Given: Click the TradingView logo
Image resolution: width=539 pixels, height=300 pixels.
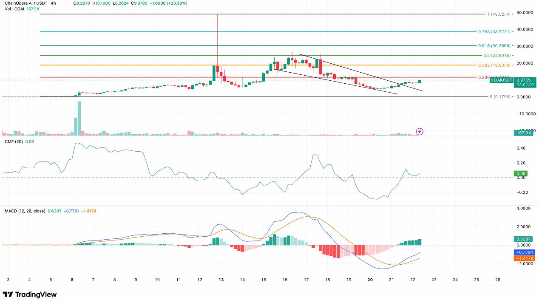Looking at the screenshot, I should click(x=30, y=294).
